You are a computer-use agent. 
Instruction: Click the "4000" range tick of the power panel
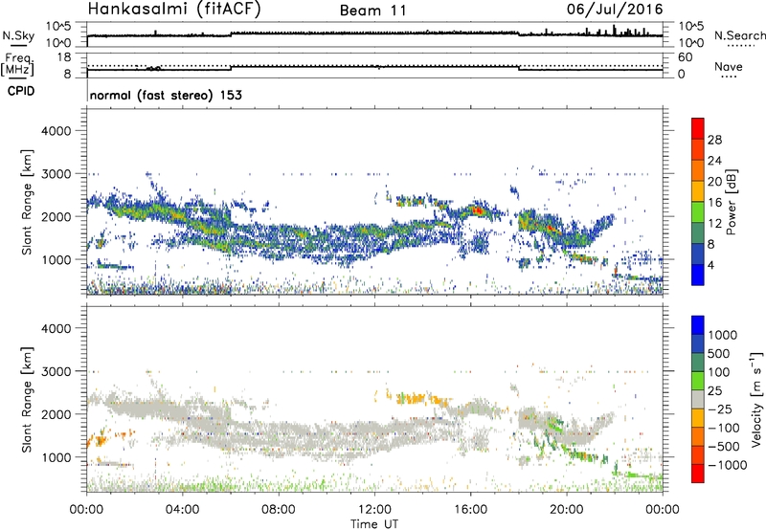click(56, 131)
